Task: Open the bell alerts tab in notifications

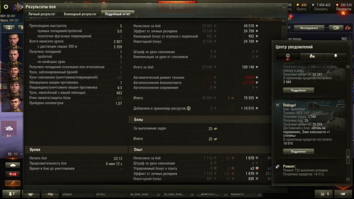Action: pyautogui.click(x=335, y=56)
